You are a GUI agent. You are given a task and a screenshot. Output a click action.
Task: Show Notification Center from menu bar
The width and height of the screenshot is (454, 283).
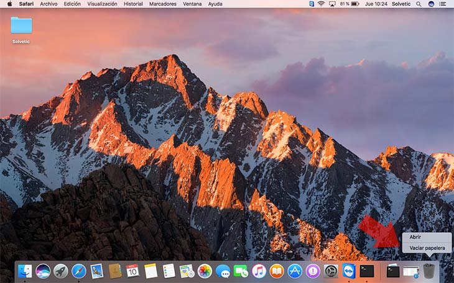[443, 4]
